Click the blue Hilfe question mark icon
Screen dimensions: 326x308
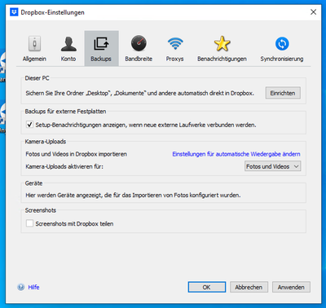tap(21, 287)
